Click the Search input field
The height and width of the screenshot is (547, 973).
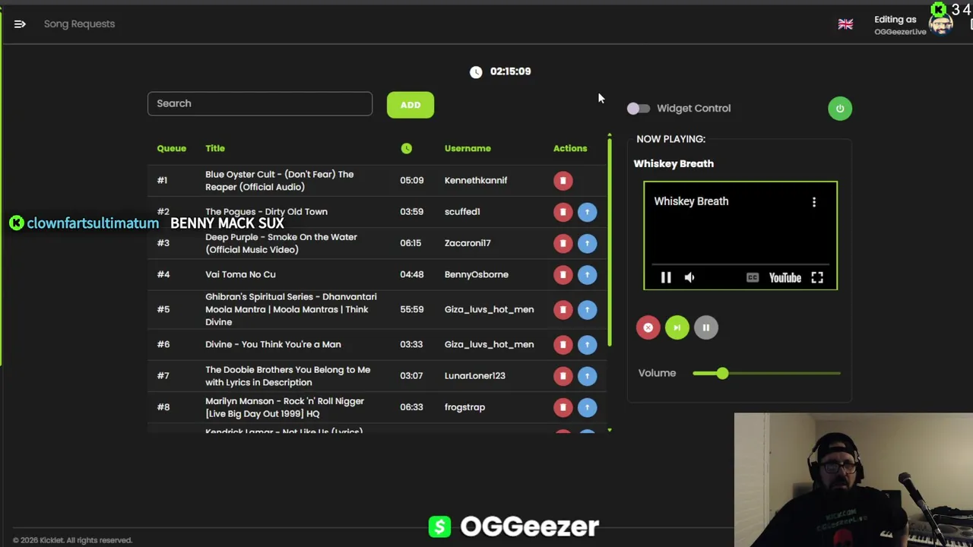coord(260,103)
